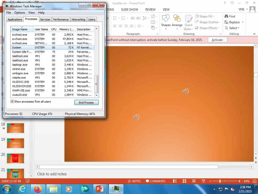Click the zoom in plus button
This screenshot has height=194, width=258.
click(x=239, y=181)
